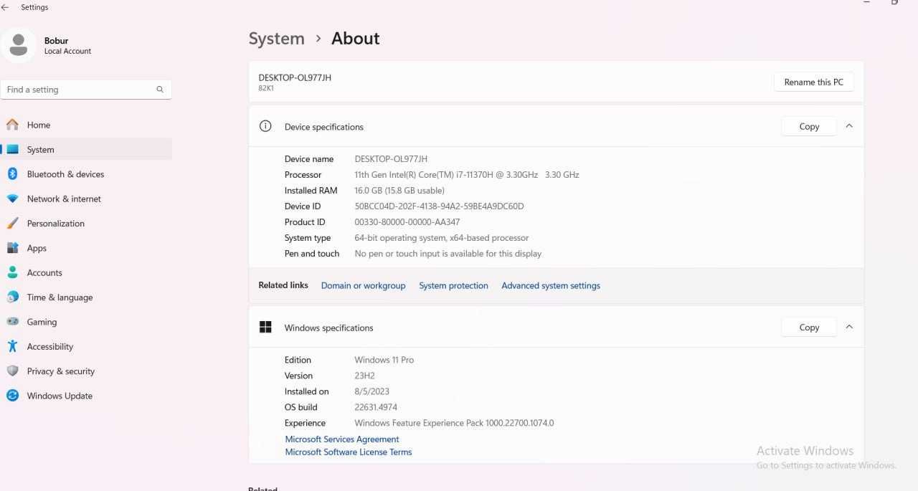Open Microsoft Software License Terms link
The image size is (918, 491).
349,452
